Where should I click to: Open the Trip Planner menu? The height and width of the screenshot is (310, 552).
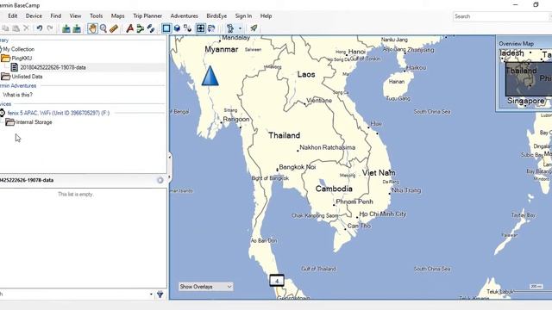[x=147, y=16]
